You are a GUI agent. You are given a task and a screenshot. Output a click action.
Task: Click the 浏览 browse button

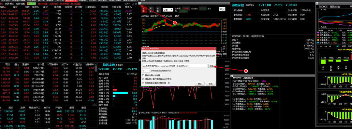coord(212,66)
